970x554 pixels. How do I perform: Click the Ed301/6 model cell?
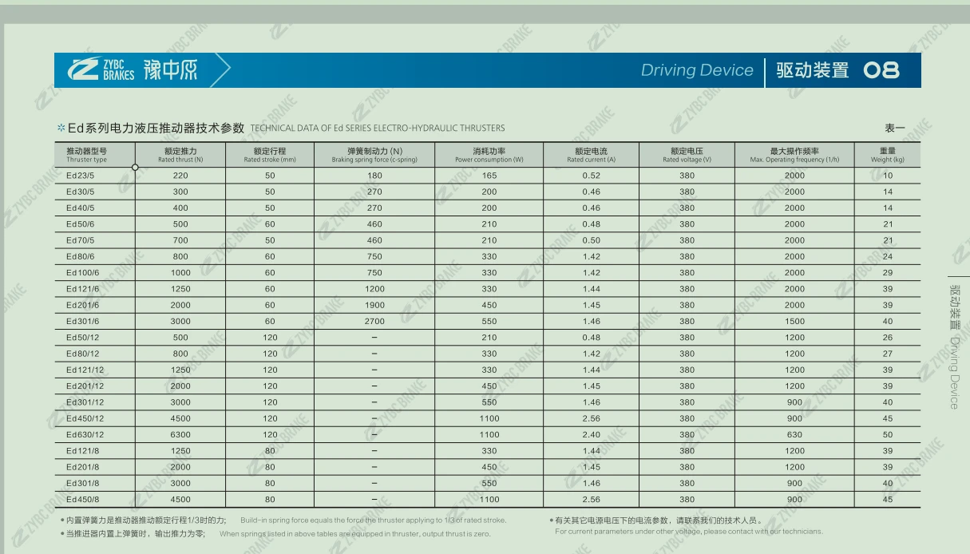82,321
